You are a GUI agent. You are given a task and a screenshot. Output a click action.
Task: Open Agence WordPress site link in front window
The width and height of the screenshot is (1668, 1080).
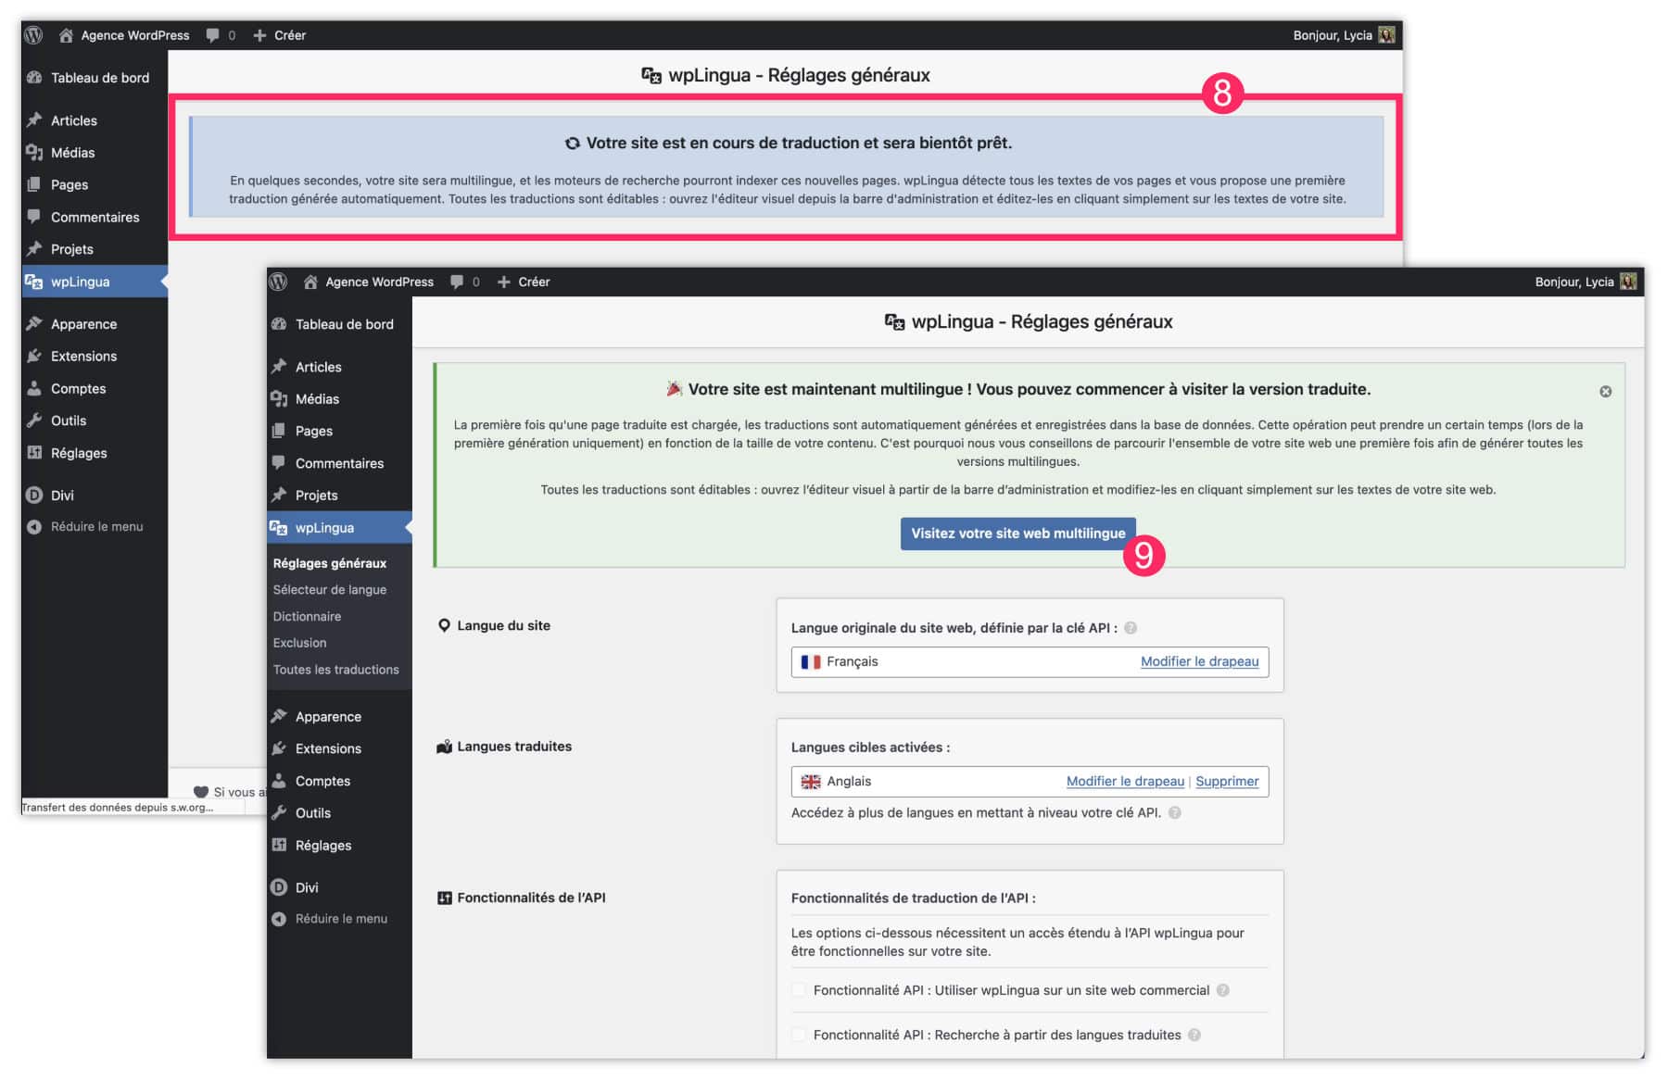(369, 282)
